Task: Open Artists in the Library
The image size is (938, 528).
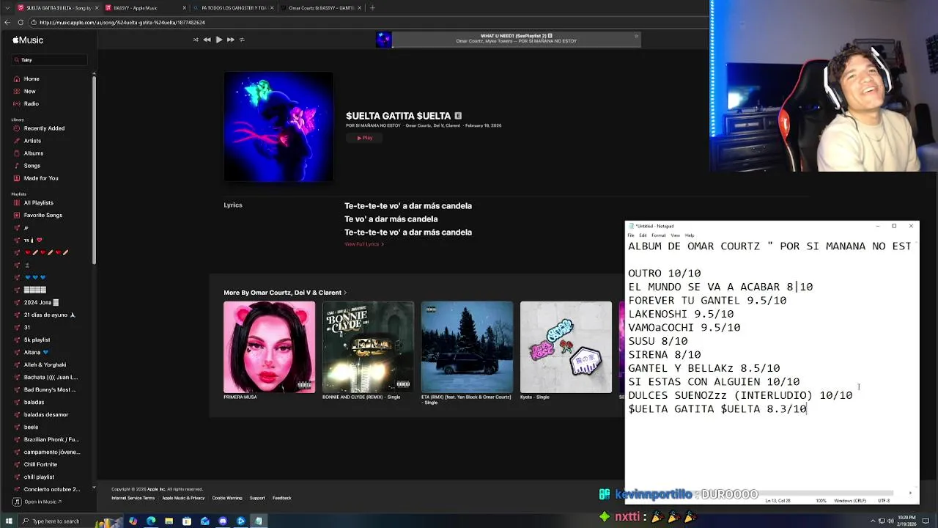Action: [x=32, y=141]
